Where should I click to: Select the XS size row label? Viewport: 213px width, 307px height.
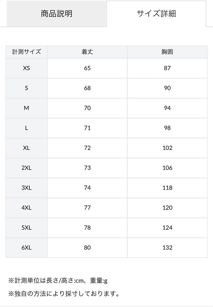pos(26,68)
